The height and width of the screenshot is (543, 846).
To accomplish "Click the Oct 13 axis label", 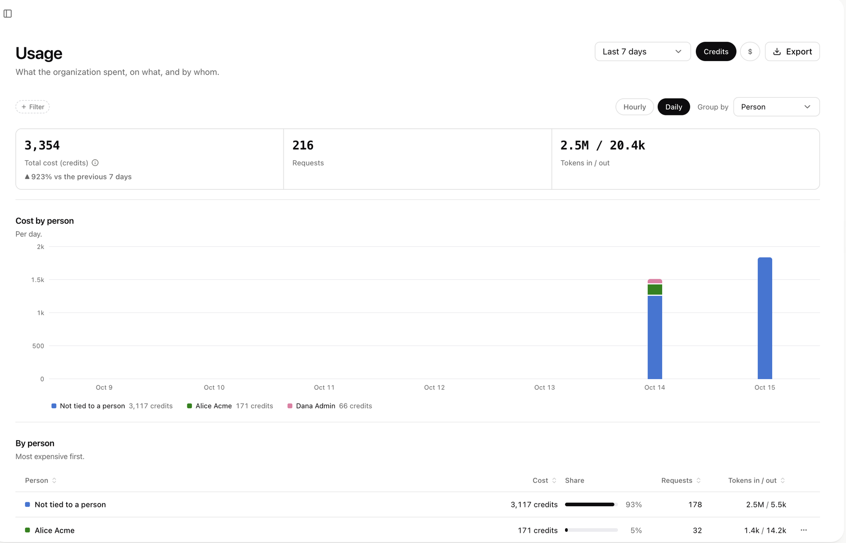I will coord(545,388).
